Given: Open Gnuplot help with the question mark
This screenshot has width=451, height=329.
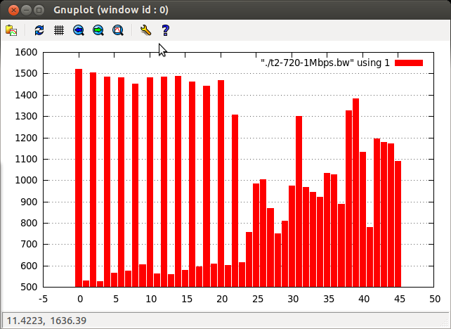Looking at the screenshot, I should 166,30.
